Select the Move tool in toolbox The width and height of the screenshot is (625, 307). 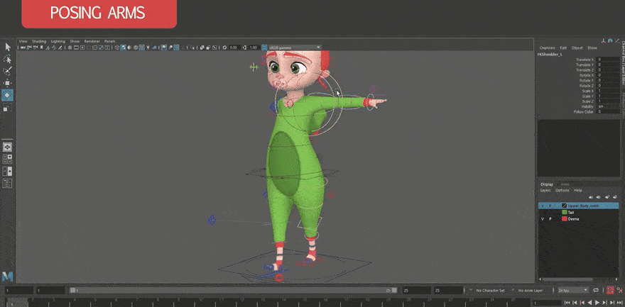7,83
